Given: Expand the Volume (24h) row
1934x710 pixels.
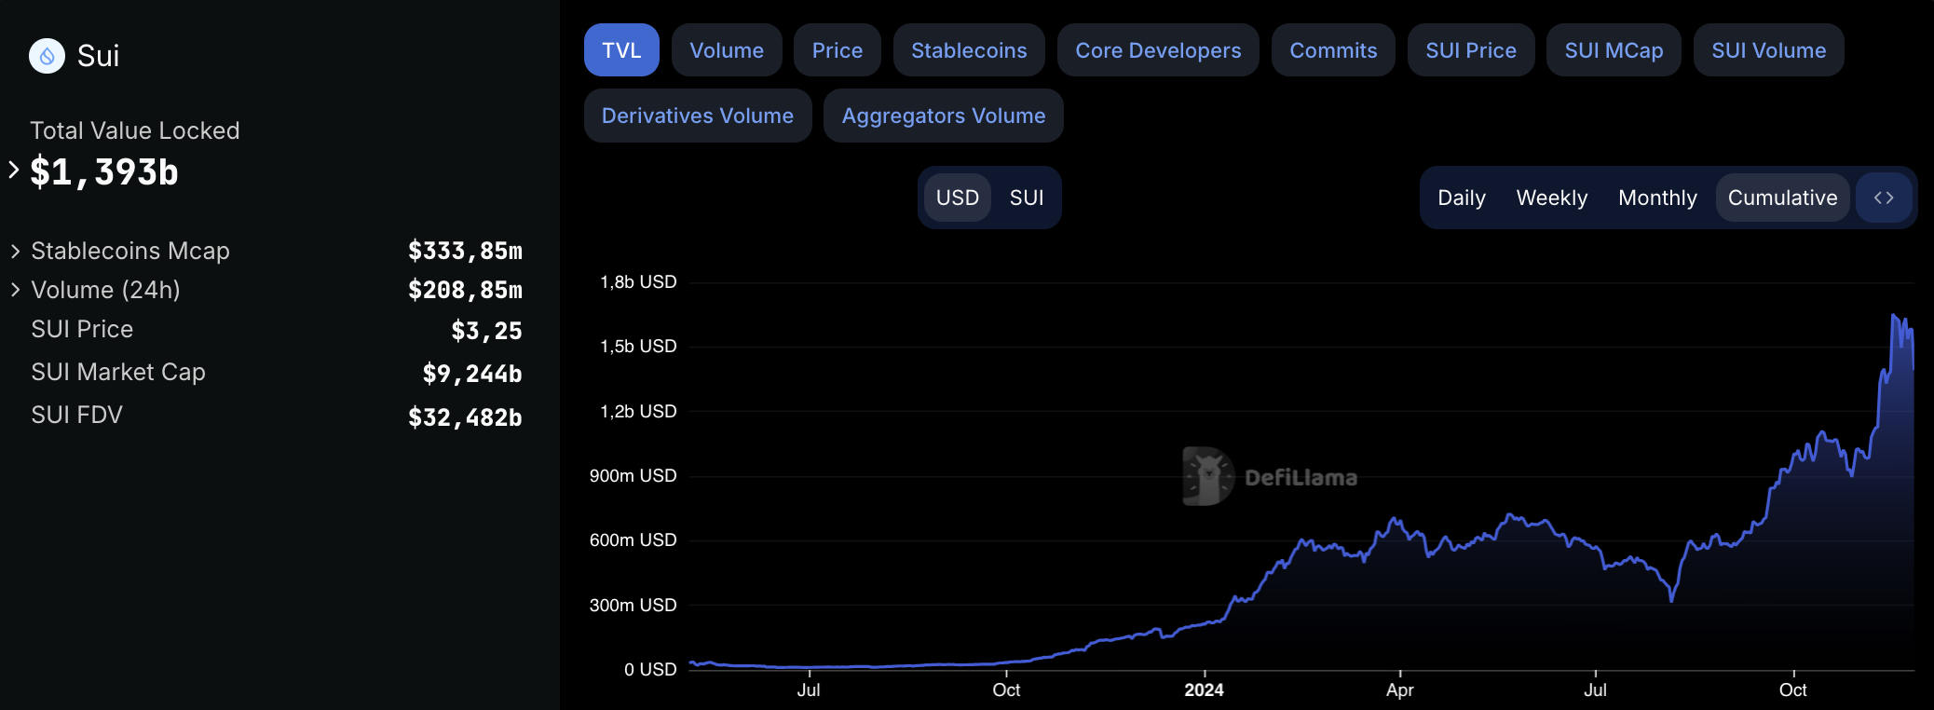Looking at the screenshot, I should coord(15,291).
